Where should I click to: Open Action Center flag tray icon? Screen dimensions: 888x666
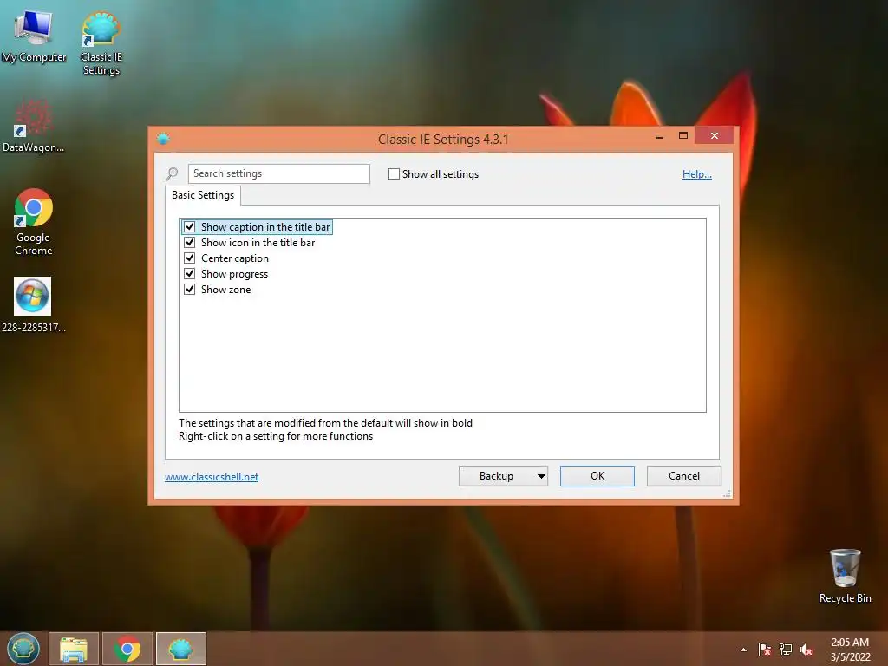tap(764, 650)
